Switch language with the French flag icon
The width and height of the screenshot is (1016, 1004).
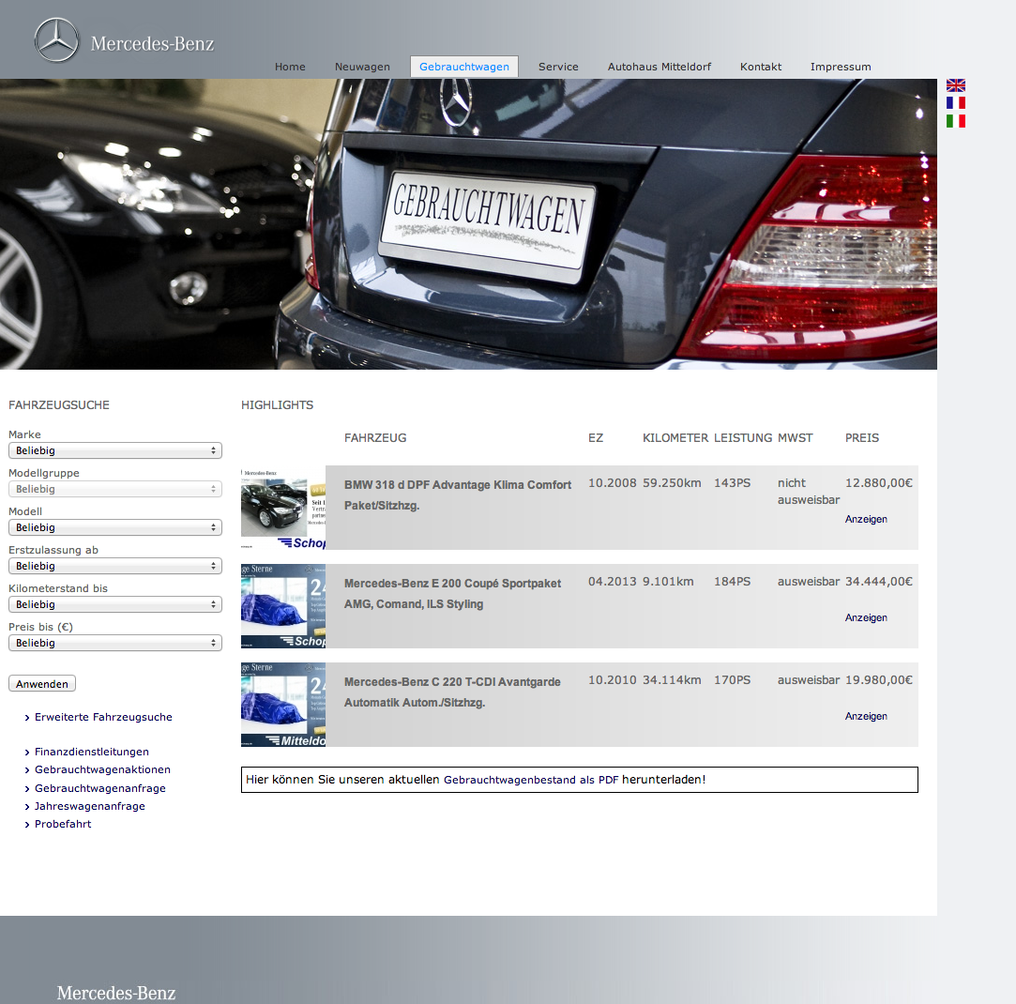[956, 103]
